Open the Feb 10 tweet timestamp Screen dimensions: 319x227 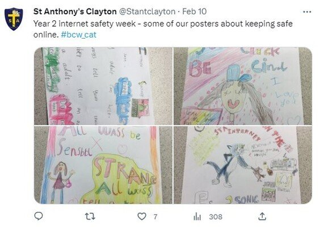point(194,11)
